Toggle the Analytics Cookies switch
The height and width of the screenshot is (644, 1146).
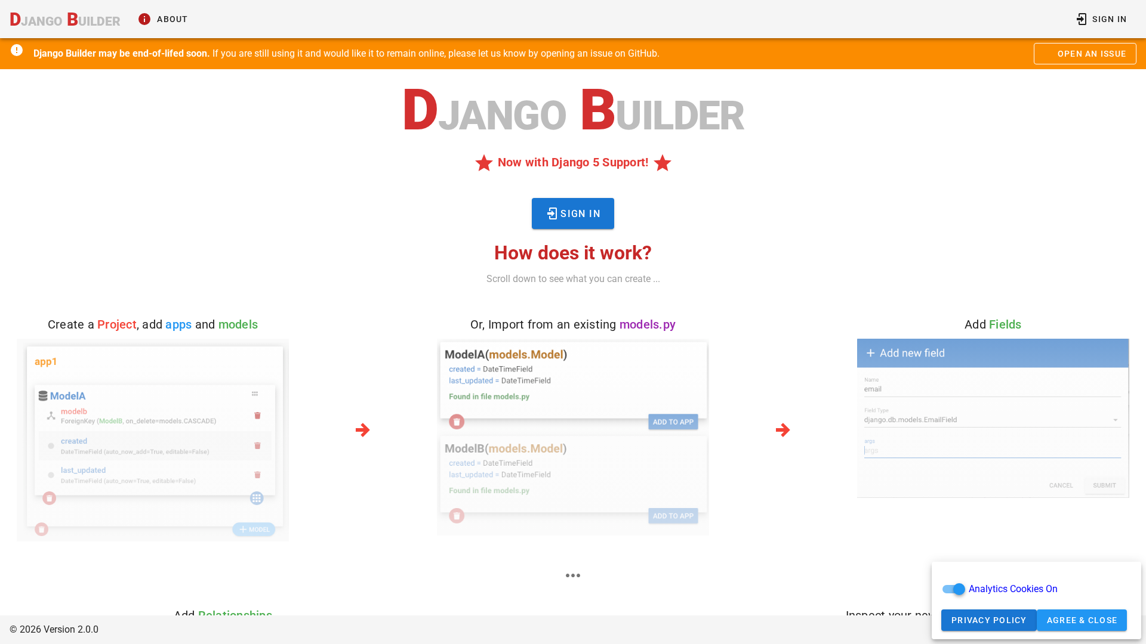[x=954, y=589]
